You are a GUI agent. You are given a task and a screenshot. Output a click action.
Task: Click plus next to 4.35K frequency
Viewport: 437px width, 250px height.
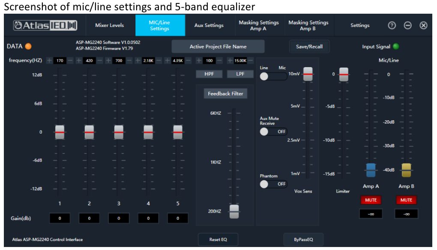pyautogui.click(x=167, y=60)
